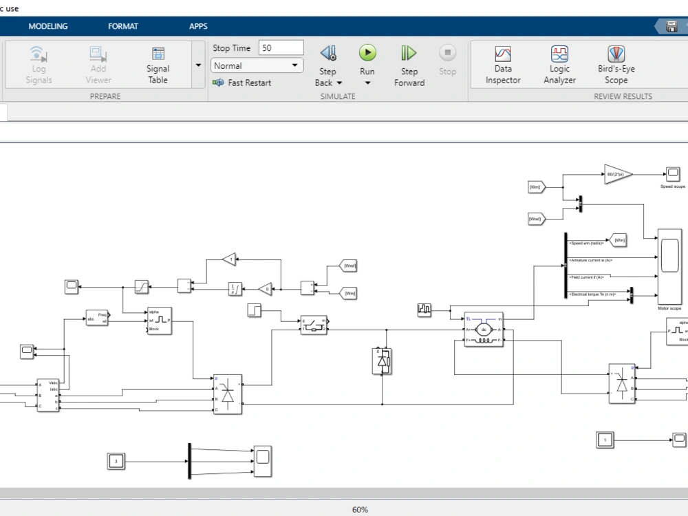The height and width of the screenshot is (516, 688).
Task: Click the Stop Time input field
Action: (281, 47)
